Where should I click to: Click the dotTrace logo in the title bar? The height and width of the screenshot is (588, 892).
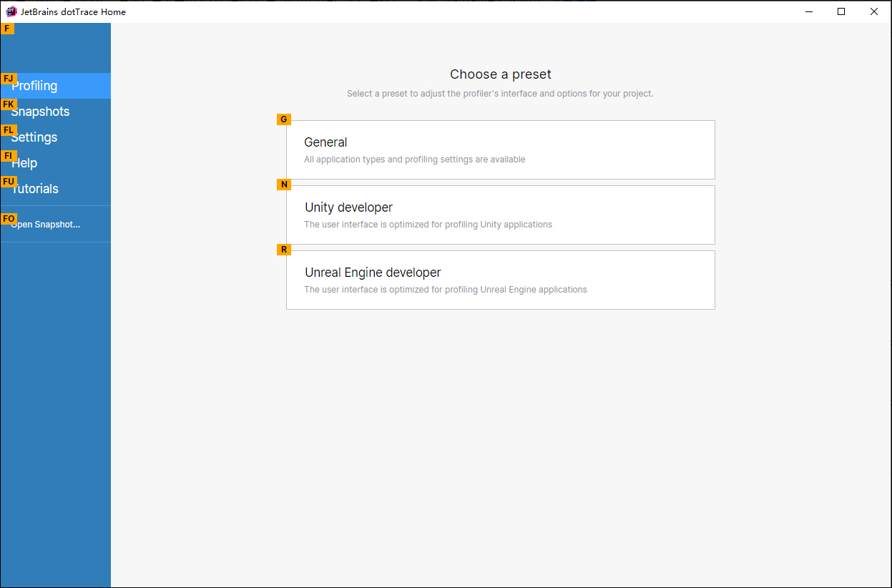tap(10, 11)
